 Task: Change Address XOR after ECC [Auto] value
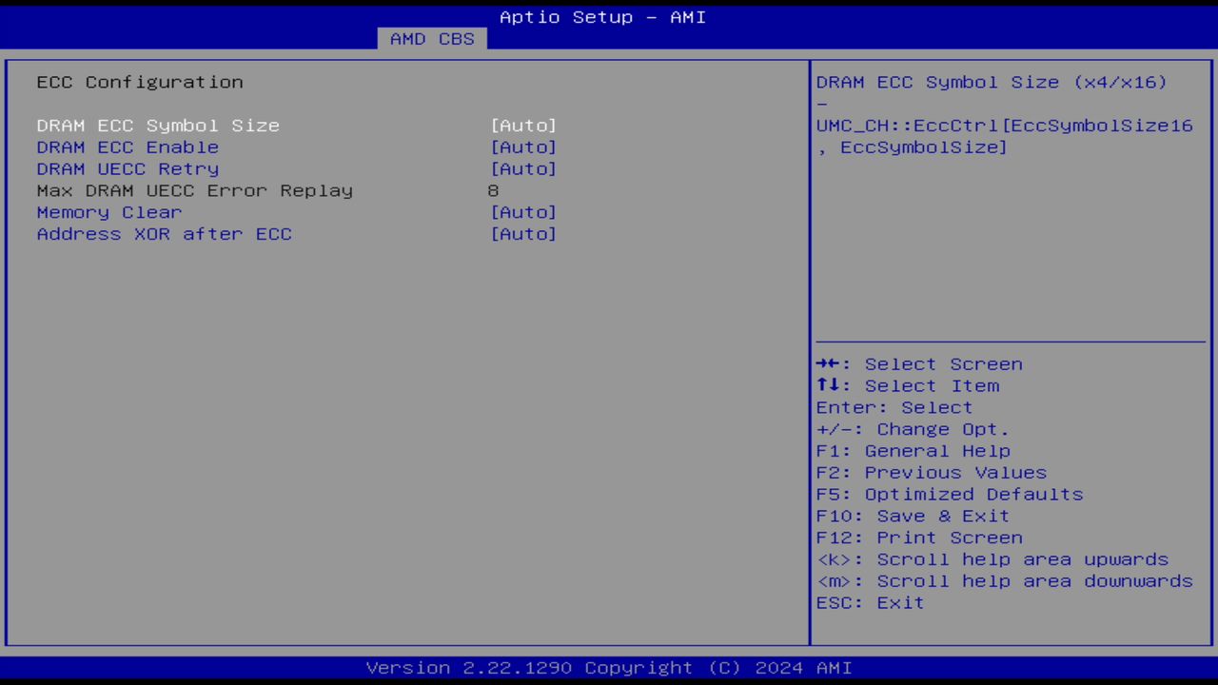pos(523,234)
